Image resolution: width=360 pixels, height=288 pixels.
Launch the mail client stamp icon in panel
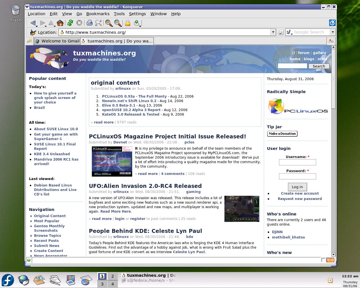coord(39,280)
